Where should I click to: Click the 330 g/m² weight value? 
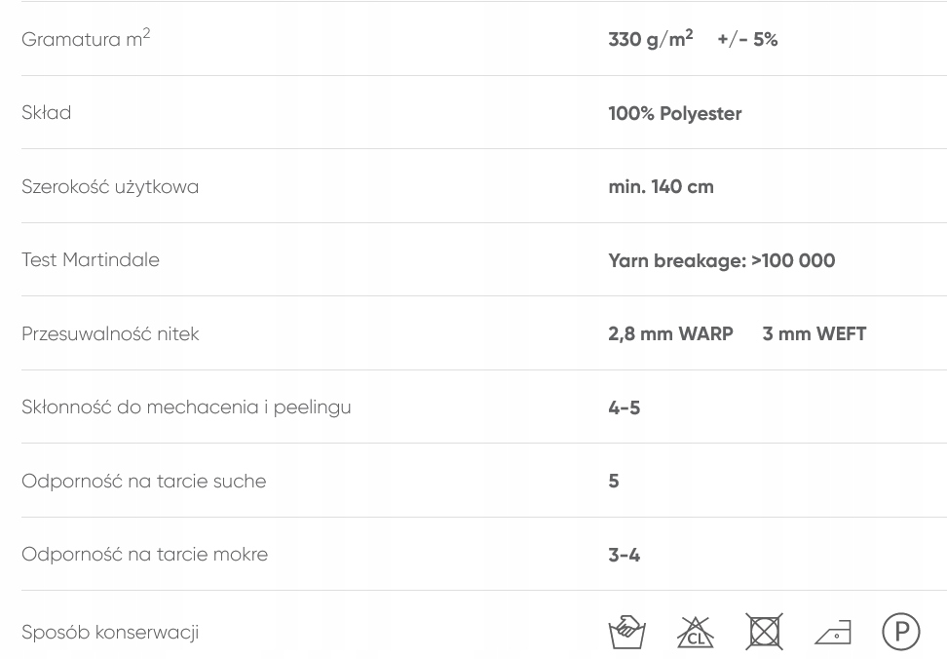click(650, 39)
